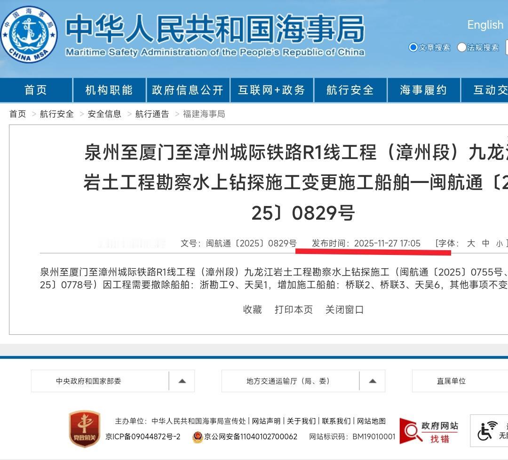Collapse the 地方交通运输厅（局、委） panel arrow
This screenshot has width=508, height=460.
[373, 381]
